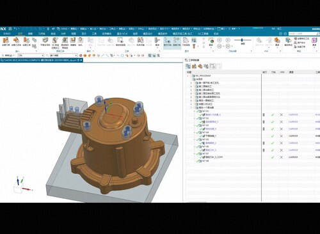Select the N7-08 program group
Viewport: 320px width, 234px height.
click(205, 161)
